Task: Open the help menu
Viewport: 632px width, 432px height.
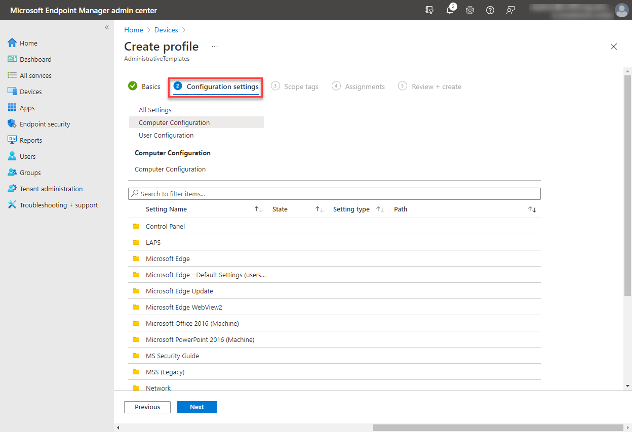Action: [490, 10]
